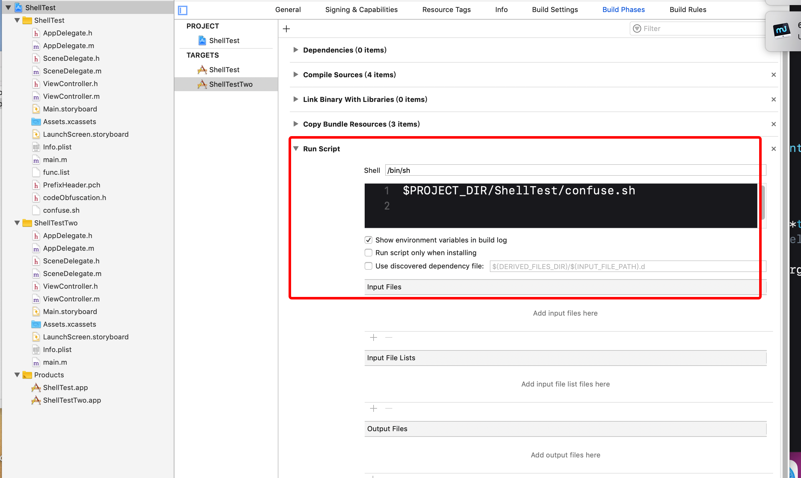The height and width of the screenshot is (478, 801).
Task: Delete the Compile Sources phase via X
Action: coord(773,75)
